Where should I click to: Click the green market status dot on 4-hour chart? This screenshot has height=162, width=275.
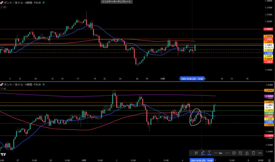pos(44,2)
